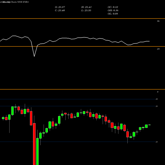Select the open value 'O: 25.37'
The width and height of the screenshot is (165, 165).
click(60, 7)
